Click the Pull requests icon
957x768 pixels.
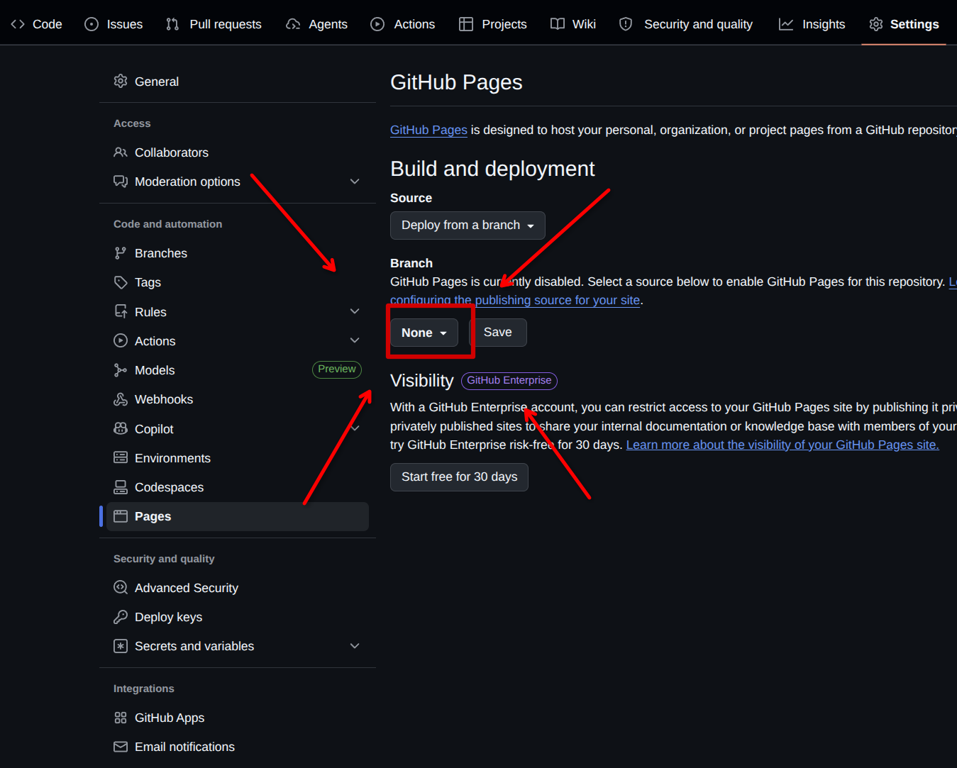[x=172, y=24]
